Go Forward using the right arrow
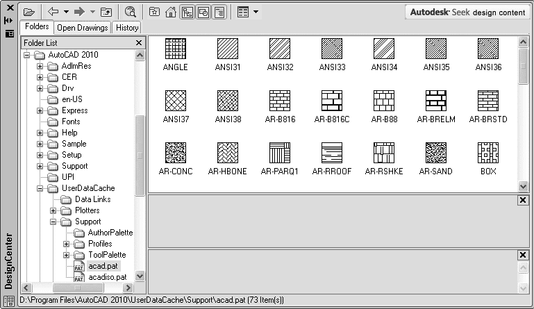Image resolution: width=534 pixels, height=309 pixels. [x=79, y=12]
